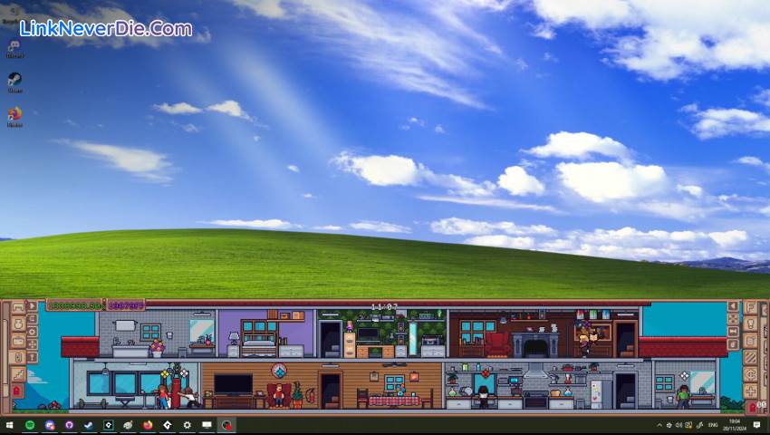The width and height of the screenshot is (770, 435).
Task: Select the striped wallpaper icon on right panel
Action: [751, 356]
